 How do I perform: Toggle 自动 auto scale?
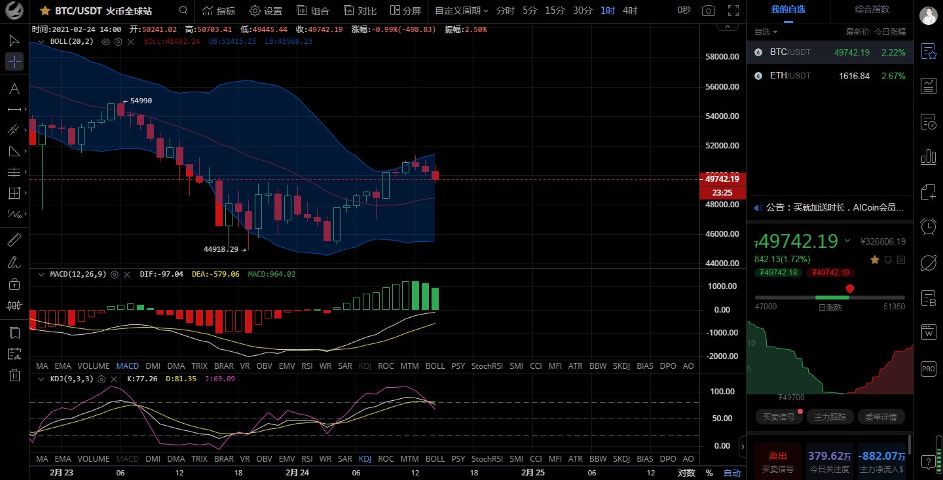tap(732, 473)
